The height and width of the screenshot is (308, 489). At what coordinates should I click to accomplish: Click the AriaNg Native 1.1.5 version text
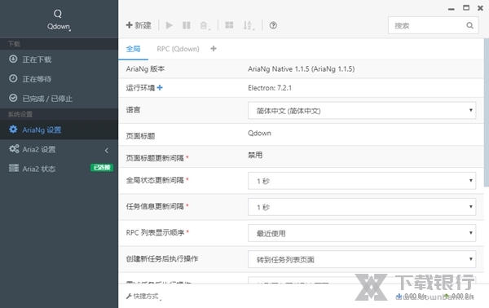coord(302,69)
